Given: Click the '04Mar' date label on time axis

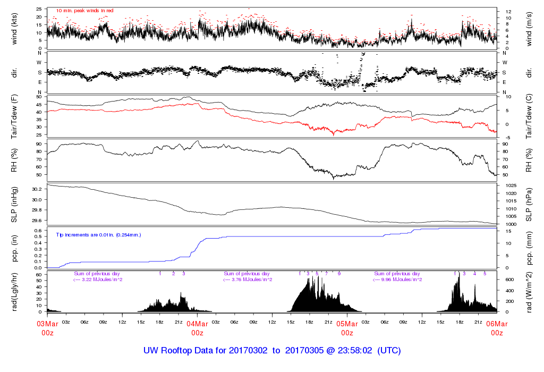Looking at the screenshot, I should [198, 324].
